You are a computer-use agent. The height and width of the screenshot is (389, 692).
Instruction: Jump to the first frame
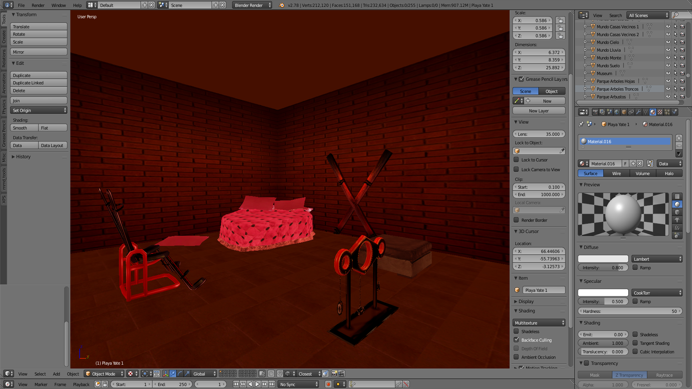pyautogui.click(x=236, y=384)
